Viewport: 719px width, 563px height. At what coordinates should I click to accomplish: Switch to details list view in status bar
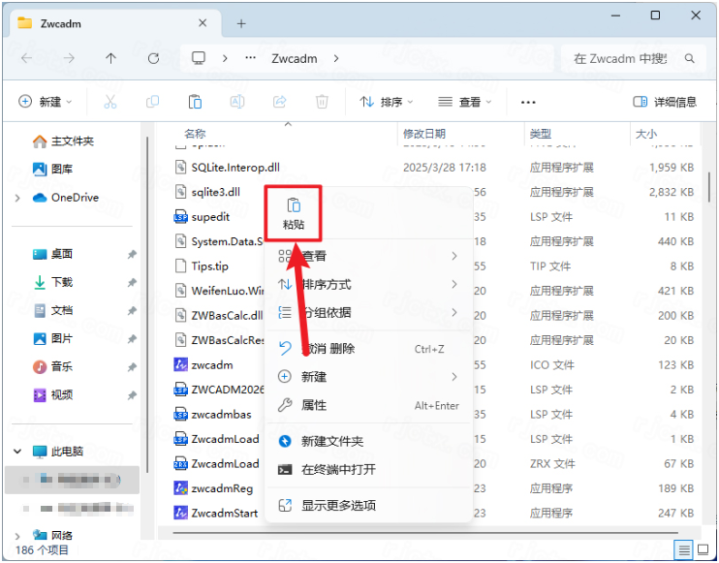click(684, 549)
